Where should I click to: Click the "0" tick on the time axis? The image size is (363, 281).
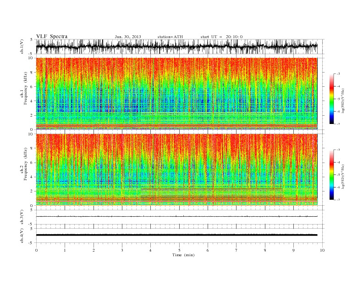[x=36, y=250]
